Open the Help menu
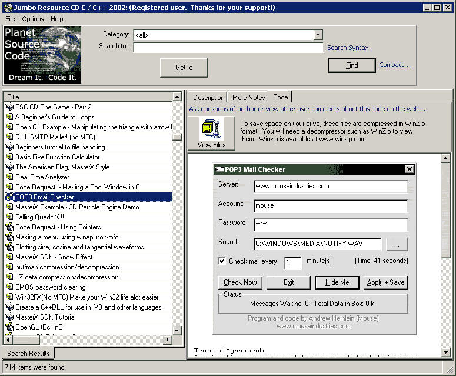 point(56,19)
